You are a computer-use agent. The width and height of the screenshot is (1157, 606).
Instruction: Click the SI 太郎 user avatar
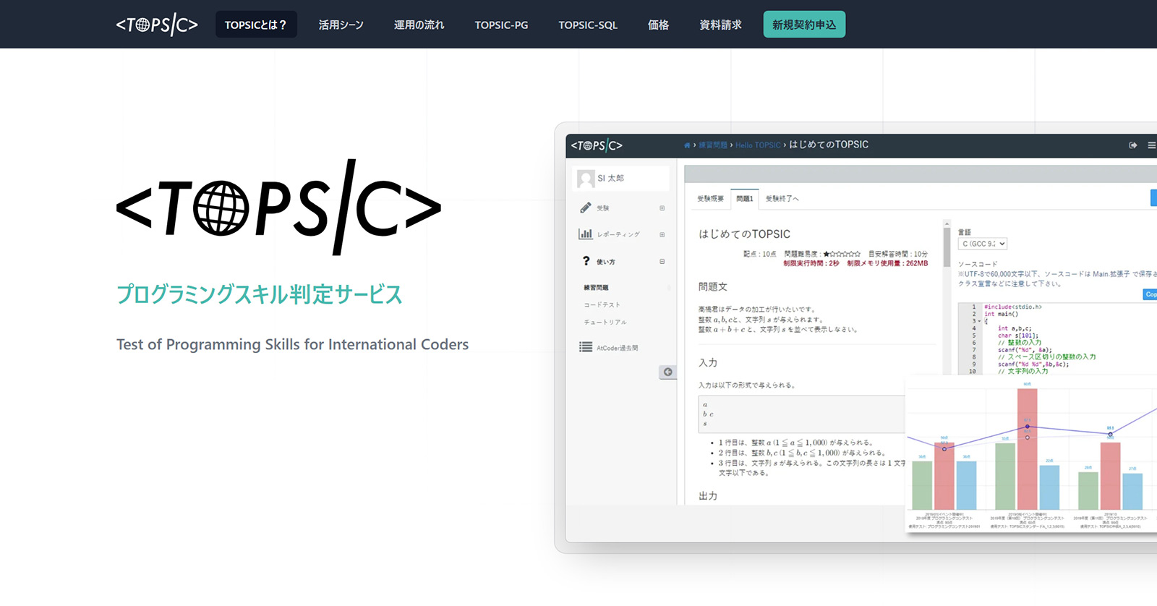586,179
